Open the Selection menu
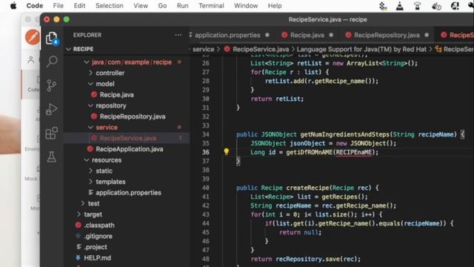 110,6
